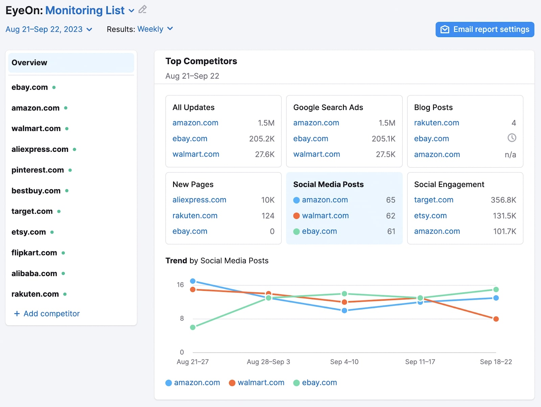
Task: Click the envelope icon in Email report settings
Action: click(x=444, y=29)
